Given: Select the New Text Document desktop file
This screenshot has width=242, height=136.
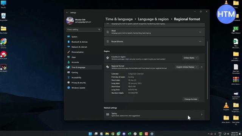Looking at the screenshot, I should [236, 69].
